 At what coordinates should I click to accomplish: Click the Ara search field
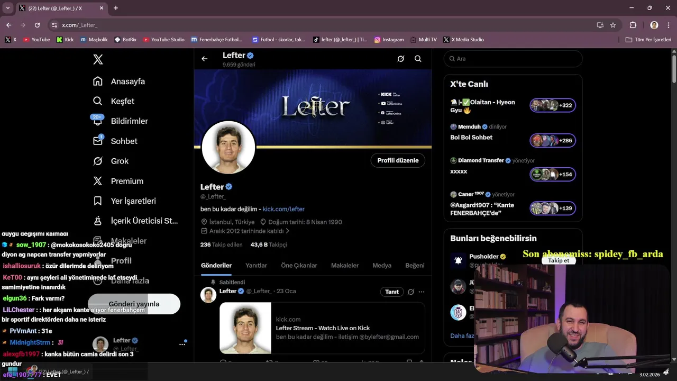coord(513,59)
